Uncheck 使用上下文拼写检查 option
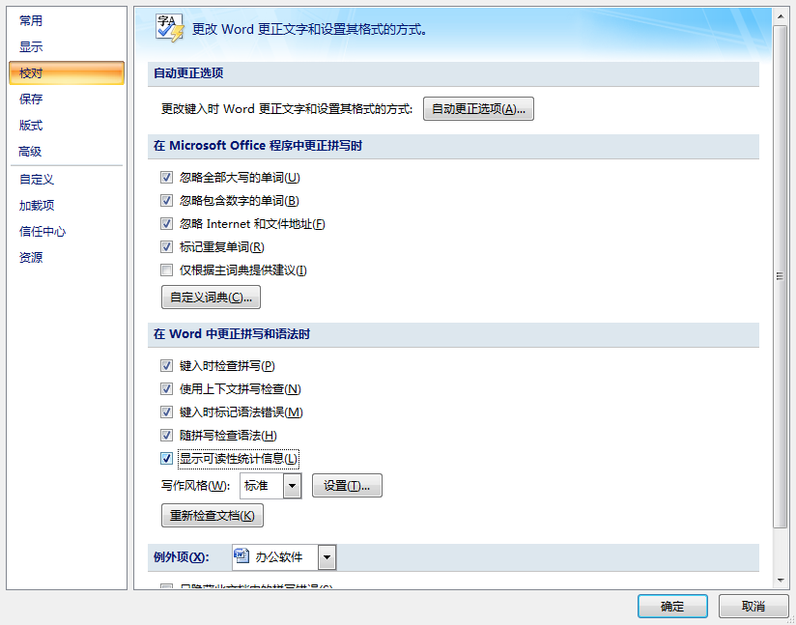The image size is (796, 625). 166,389
